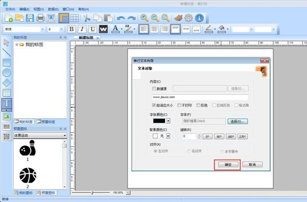Select the Line drawing tool
The image size is (307, 202).
pyautogui.click(x=7, y=53)
